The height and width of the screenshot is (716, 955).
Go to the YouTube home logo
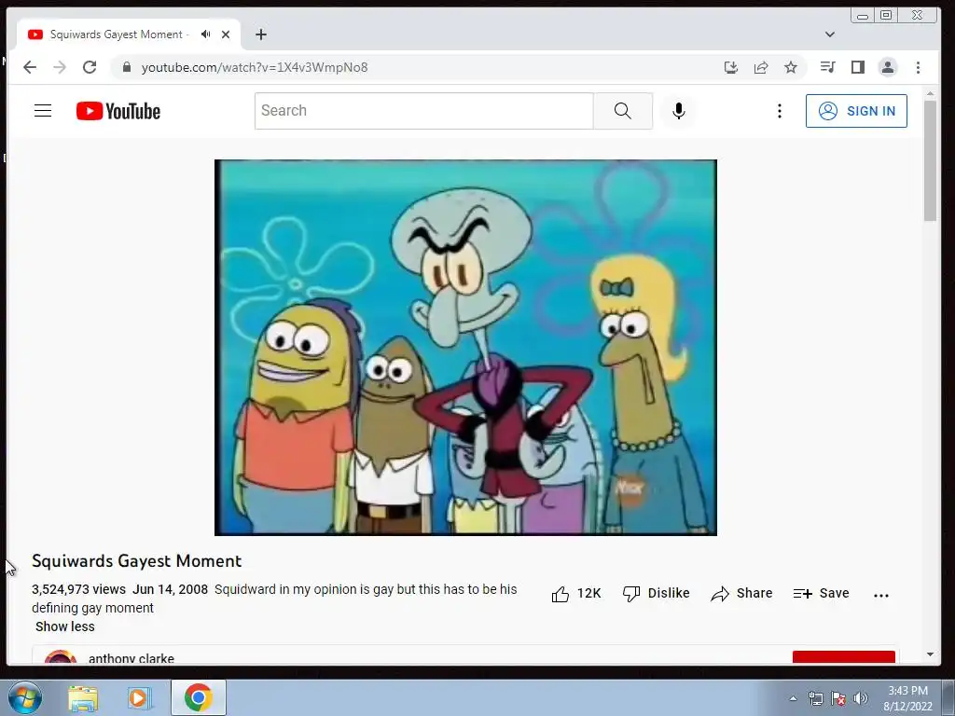click(x=118, y=111)
